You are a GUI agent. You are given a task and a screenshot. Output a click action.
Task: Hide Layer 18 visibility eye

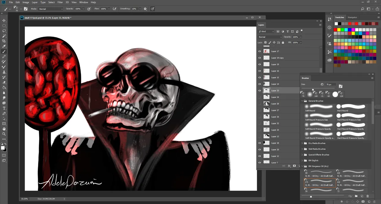click(x=260, y=143)
